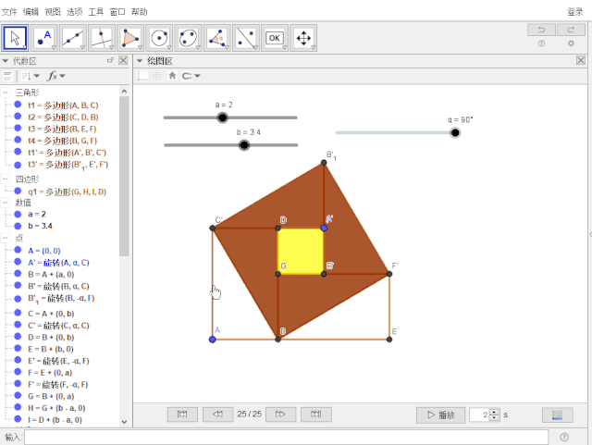Open settings gear icon in toolbar

[571, 43]
